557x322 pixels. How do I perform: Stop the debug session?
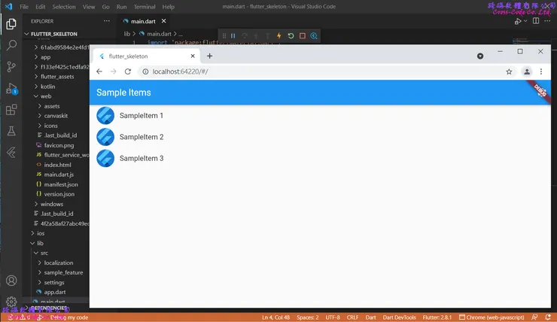(303, 36)
